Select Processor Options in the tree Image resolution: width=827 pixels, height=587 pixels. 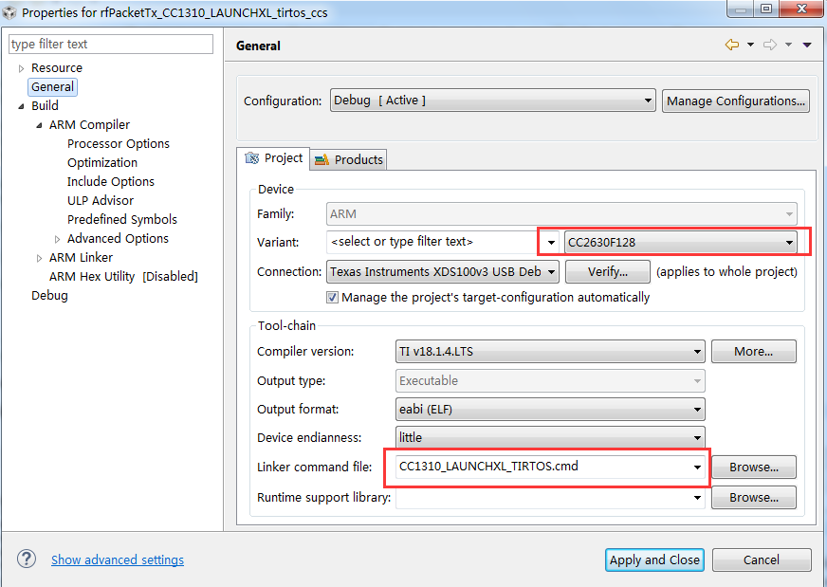pos(119,144)
